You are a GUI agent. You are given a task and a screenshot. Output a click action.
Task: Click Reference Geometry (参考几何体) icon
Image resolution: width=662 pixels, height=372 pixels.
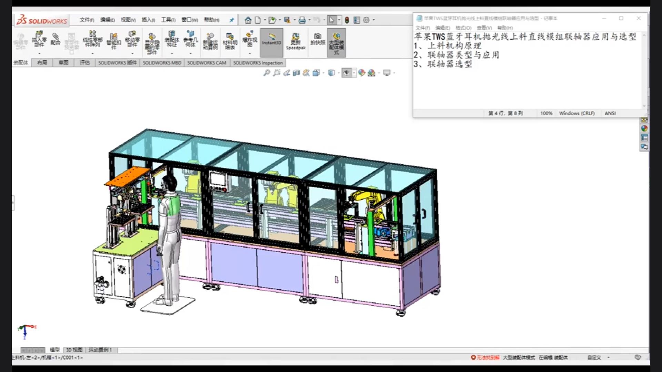(190, 39)
